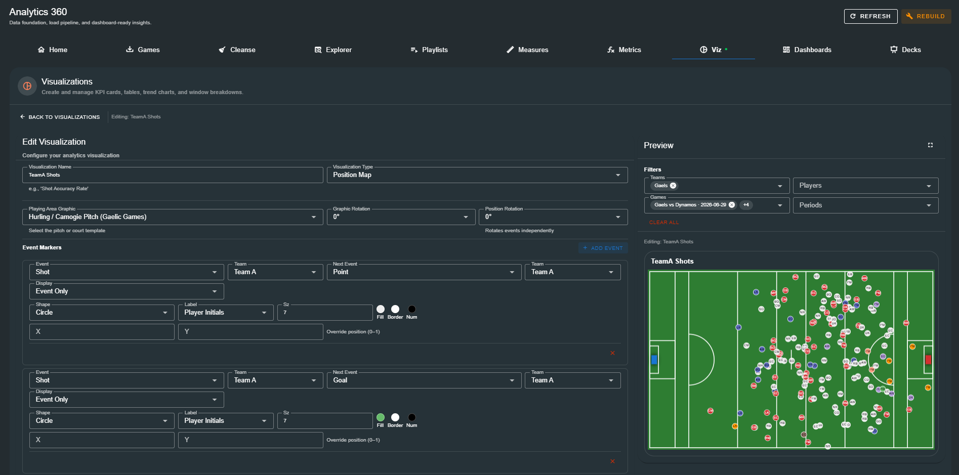The image size is (959, 475).
Task: Go to the Playlists tab
Action: point(429,50)
